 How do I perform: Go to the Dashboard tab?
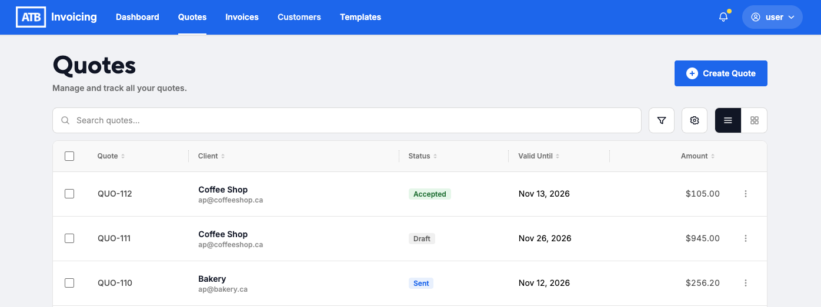click(138, 17)
